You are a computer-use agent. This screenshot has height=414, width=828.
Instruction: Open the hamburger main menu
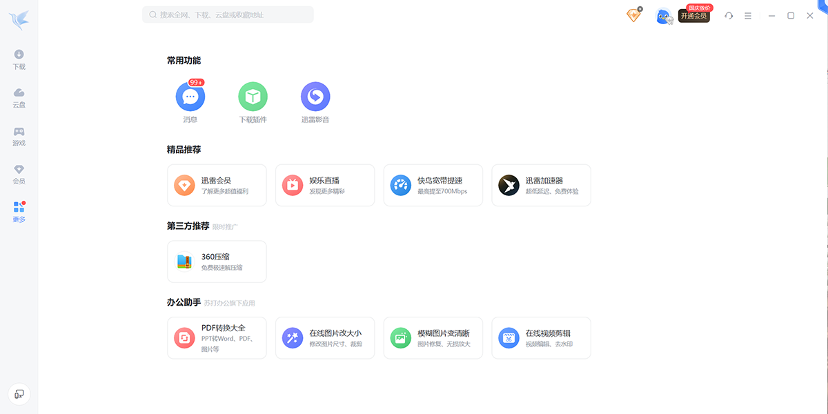[748, 16]
